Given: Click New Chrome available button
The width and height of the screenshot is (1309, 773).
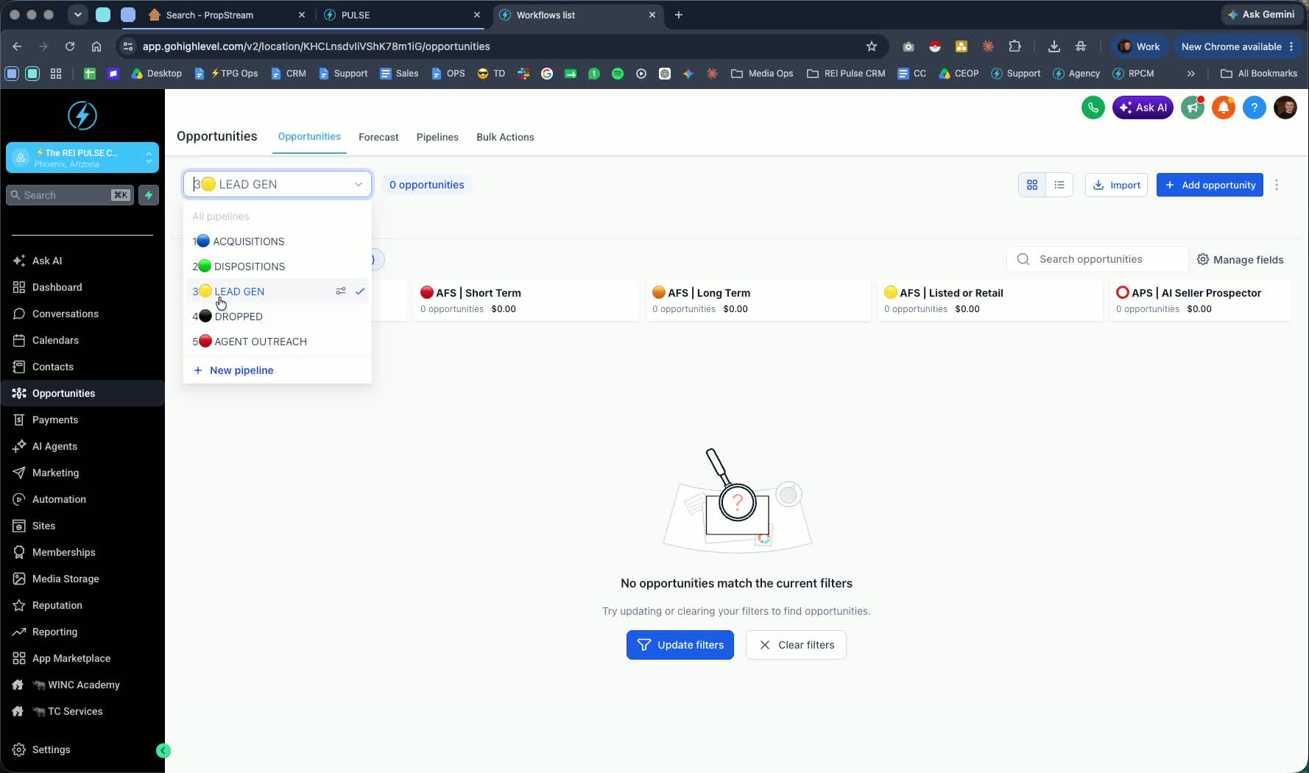Looking at the screenshot, I should coord(1237,46).
